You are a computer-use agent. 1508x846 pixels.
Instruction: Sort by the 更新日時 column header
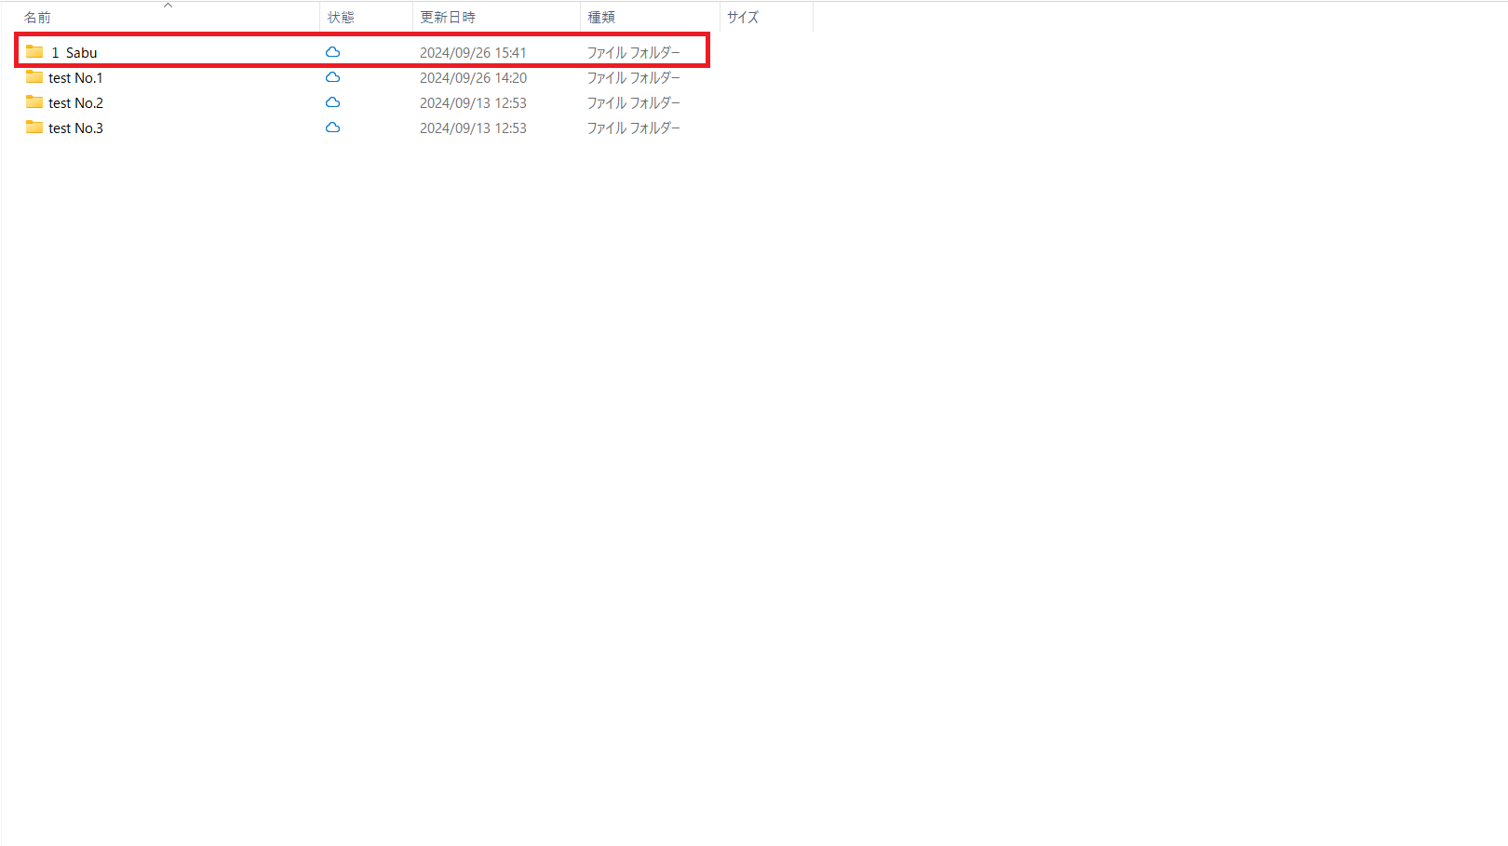[448, 17]
